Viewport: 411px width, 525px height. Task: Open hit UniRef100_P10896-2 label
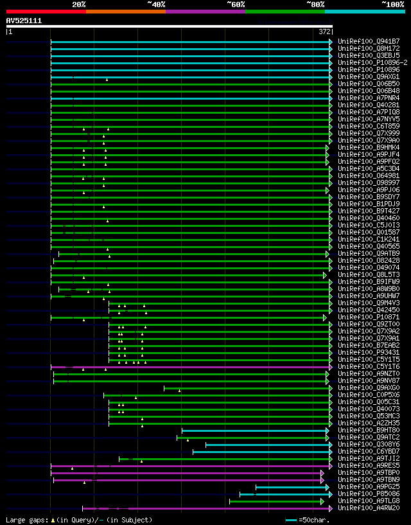point(372,62)
